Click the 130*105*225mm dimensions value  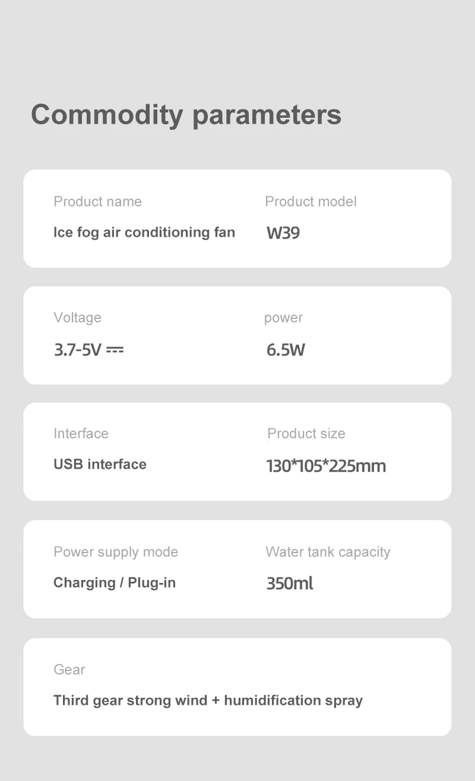coord(326,466)
